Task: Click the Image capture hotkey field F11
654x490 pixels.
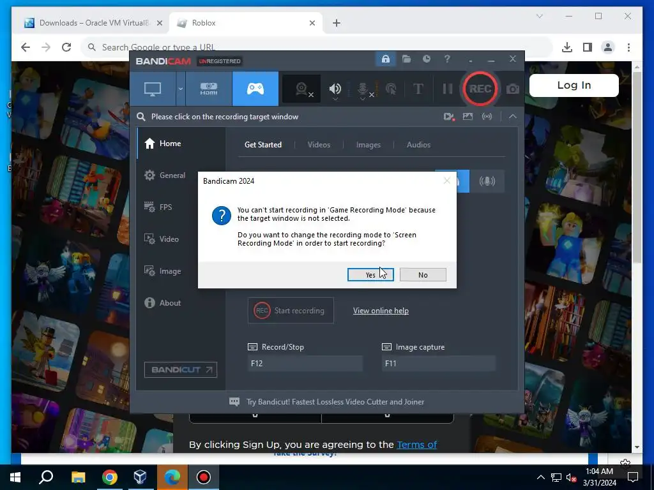Action: 438,363
